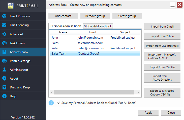Open the About section in sidebar

[14, 79]
